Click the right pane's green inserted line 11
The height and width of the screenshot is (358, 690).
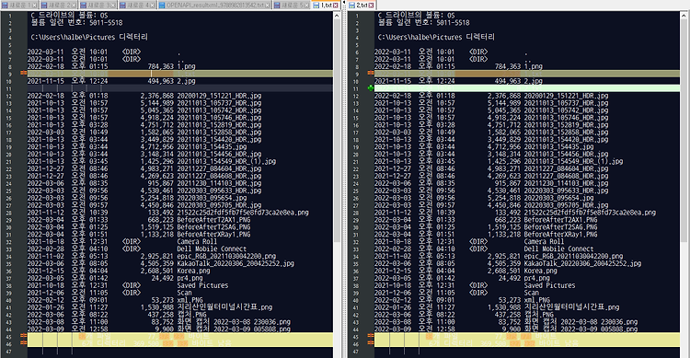point(527,88)
